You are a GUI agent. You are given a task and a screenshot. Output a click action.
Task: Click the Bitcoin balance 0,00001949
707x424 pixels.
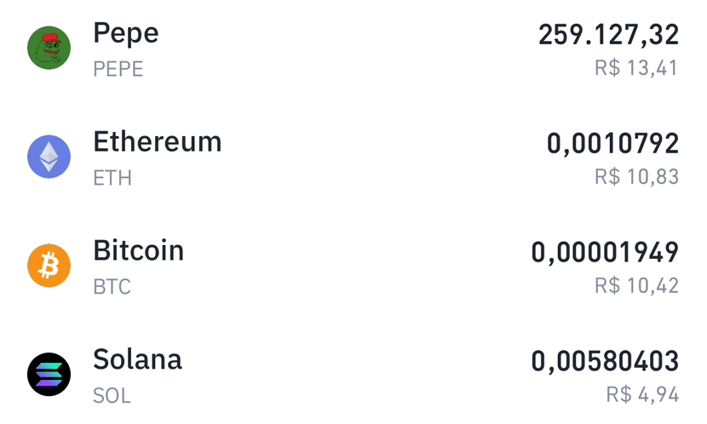(605, 252)
